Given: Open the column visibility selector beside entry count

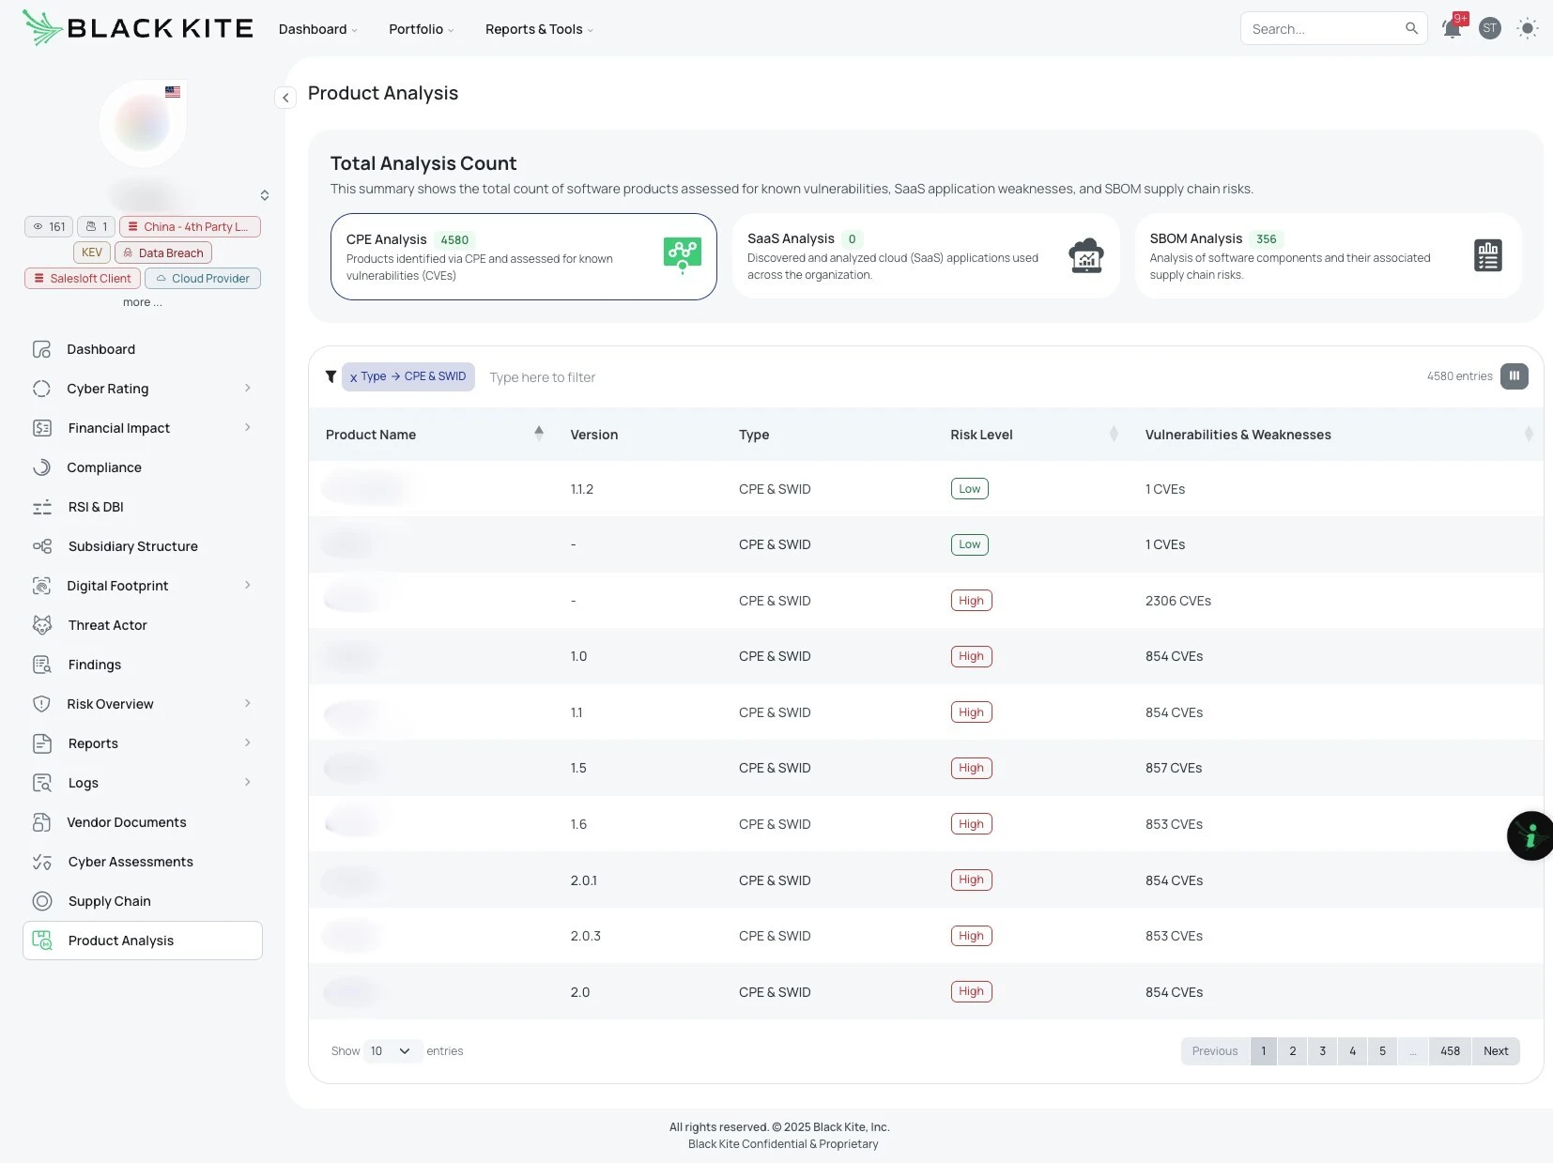Looking at the screenshot, I should [1513, 375].
